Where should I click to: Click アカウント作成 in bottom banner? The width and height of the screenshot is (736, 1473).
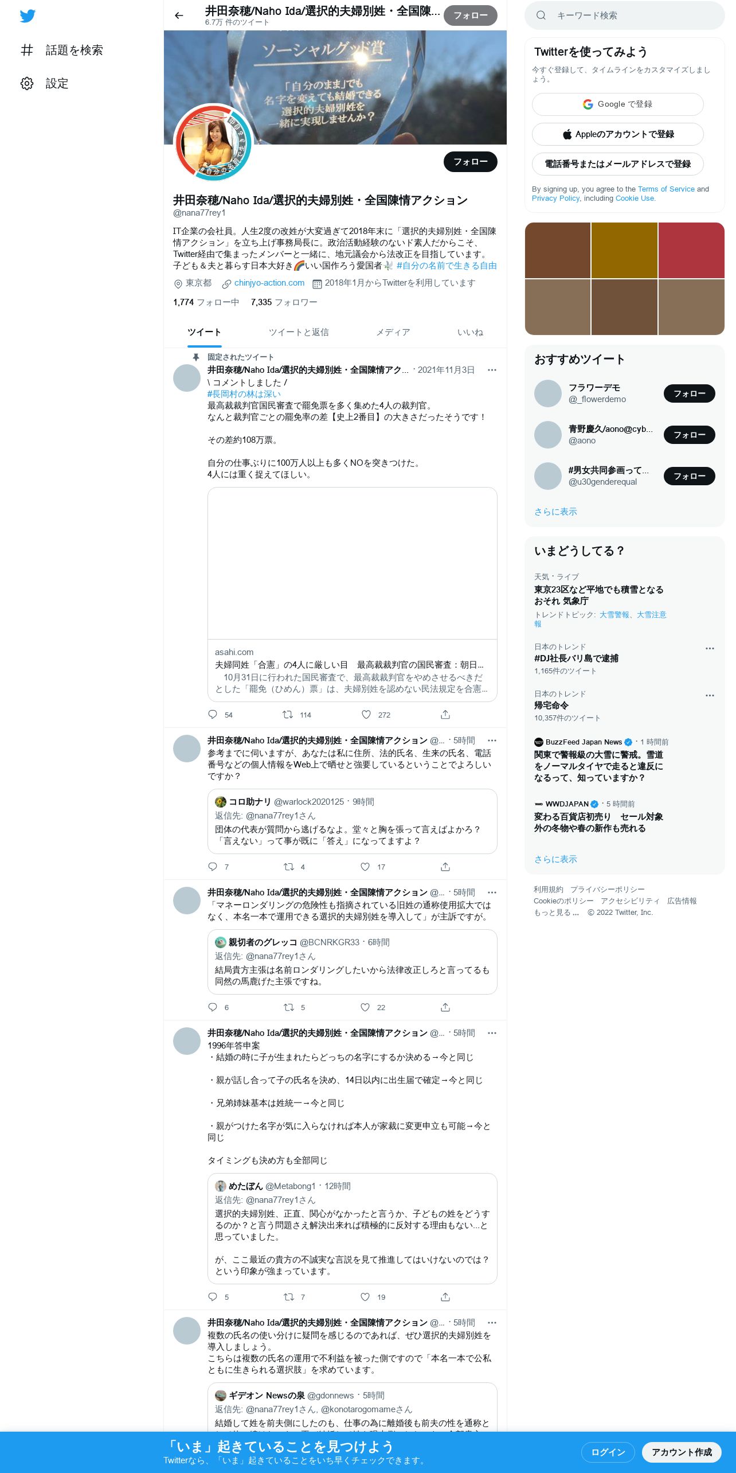[x=682, y=1452]
